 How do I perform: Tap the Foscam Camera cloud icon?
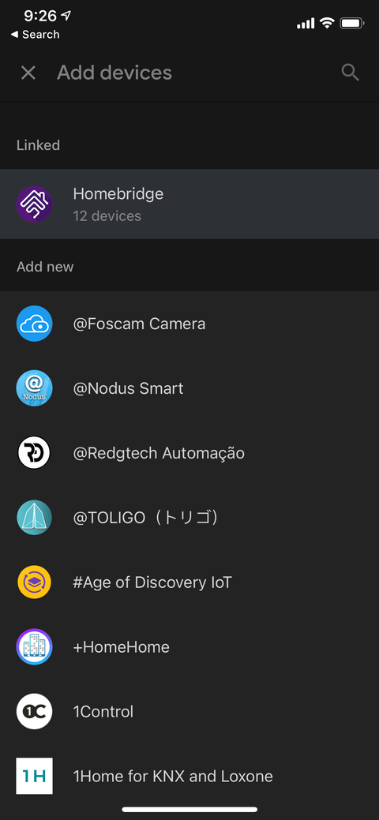(x=35, y=324)
